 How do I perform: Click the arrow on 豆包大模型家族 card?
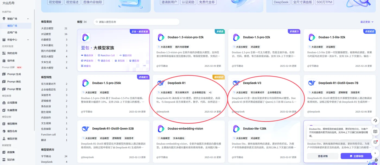pyautogui.click(x=144, y=66)
